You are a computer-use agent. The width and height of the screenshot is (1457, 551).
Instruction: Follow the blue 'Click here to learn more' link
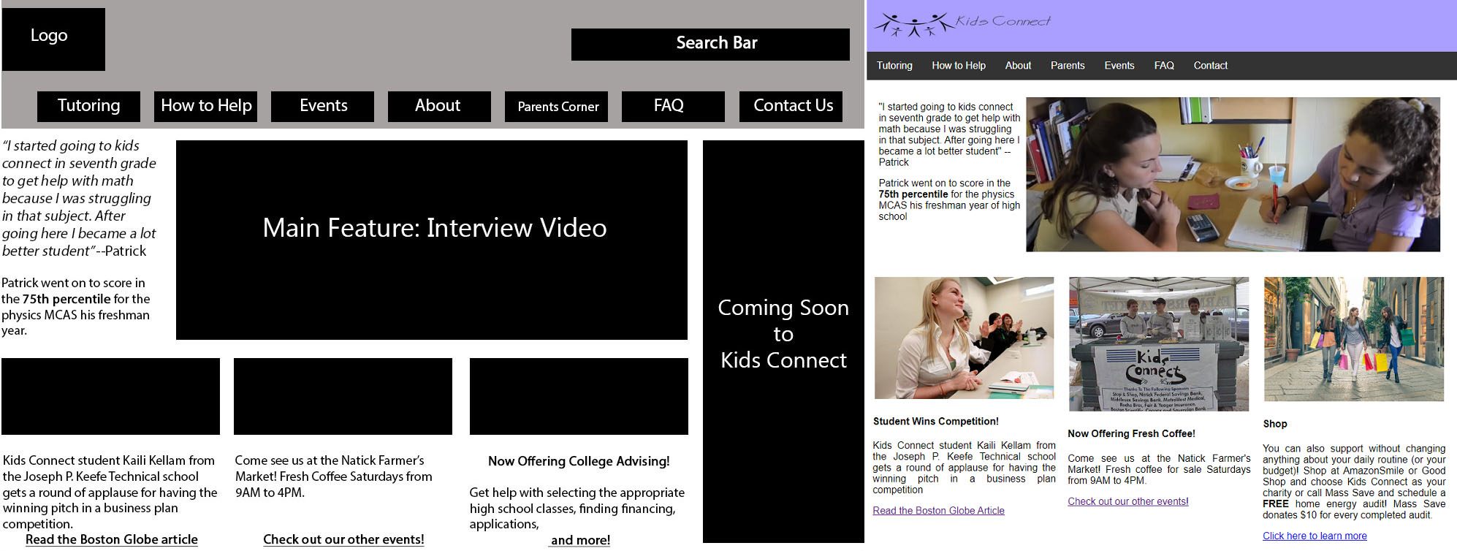tap(1314, 536)
